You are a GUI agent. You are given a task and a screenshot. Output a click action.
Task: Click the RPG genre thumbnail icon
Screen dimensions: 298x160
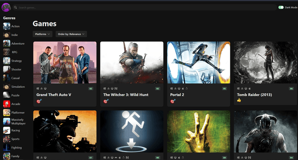click(6, 52)
